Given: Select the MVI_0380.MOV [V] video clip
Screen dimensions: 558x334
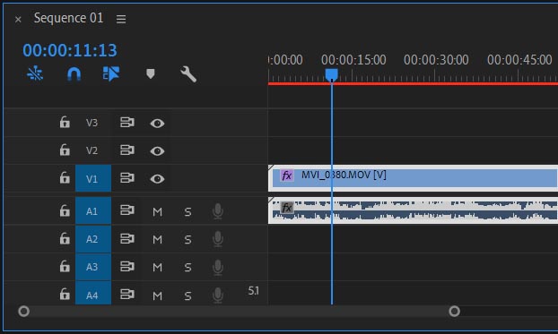Looking at the screenshot, I should (413, 178).
